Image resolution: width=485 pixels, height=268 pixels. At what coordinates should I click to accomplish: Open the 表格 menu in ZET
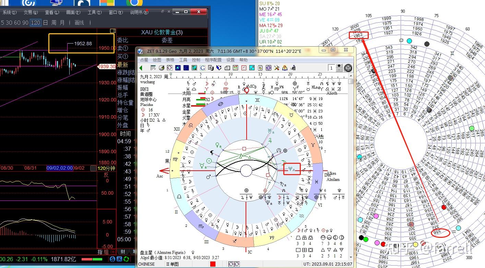tap(170, 60)
